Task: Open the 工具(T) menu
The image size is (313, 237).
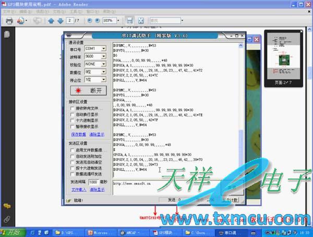Action: [x=76, y=11]
